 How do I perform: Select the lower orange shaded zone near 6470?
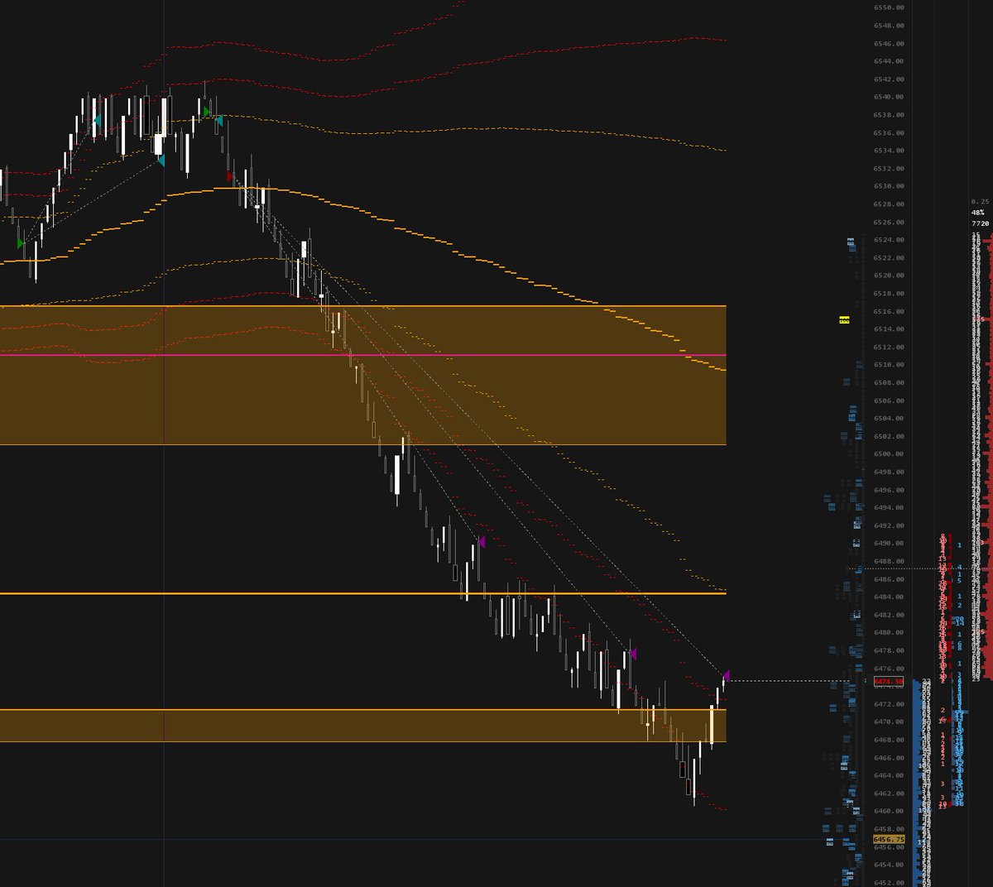pyautogui.click(x=363, y=726)
